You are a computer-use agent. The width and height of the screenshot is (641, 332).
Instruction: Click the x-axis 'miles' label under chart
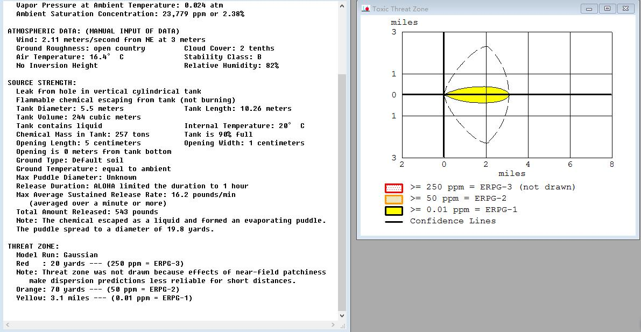click(512, 173)
